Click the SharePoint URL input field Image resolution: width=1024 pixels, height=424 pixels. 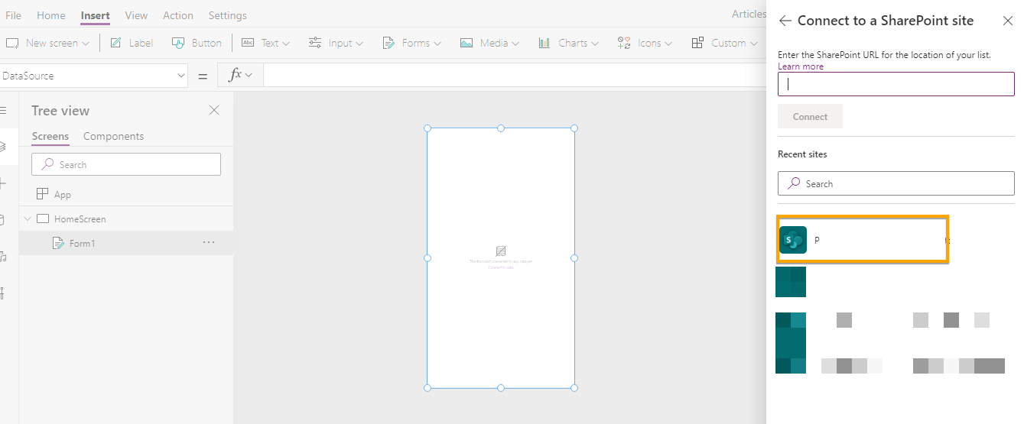point(896,85)
